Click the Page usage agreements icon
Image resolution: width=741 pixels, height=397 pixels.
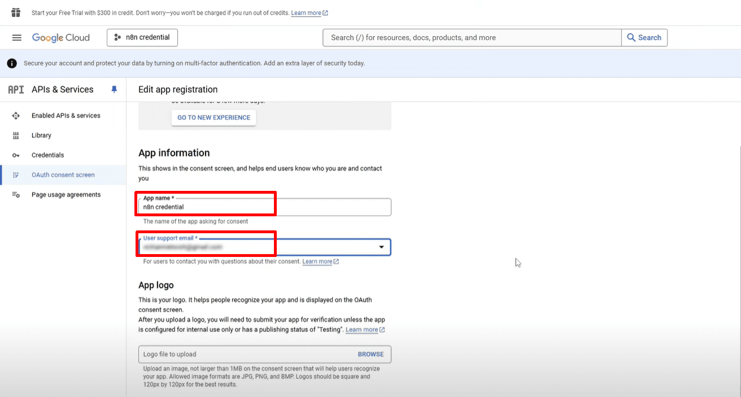tap(16, 195)
